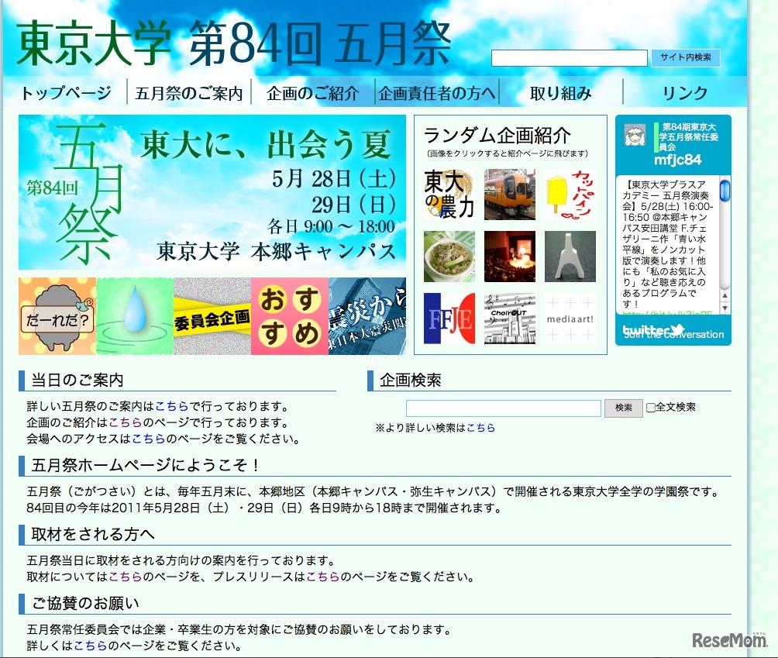Click the noodle dish photo thumbnail
The width and height of the screenshot is (778, 658).
pyautogui.click(x=449, y=256)
